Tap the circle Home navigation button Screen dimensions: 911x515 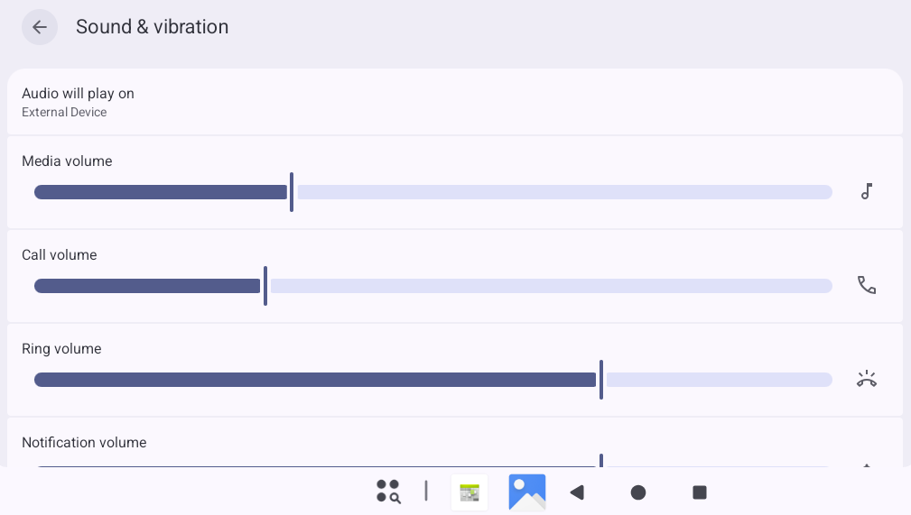(x=638, y=492)
